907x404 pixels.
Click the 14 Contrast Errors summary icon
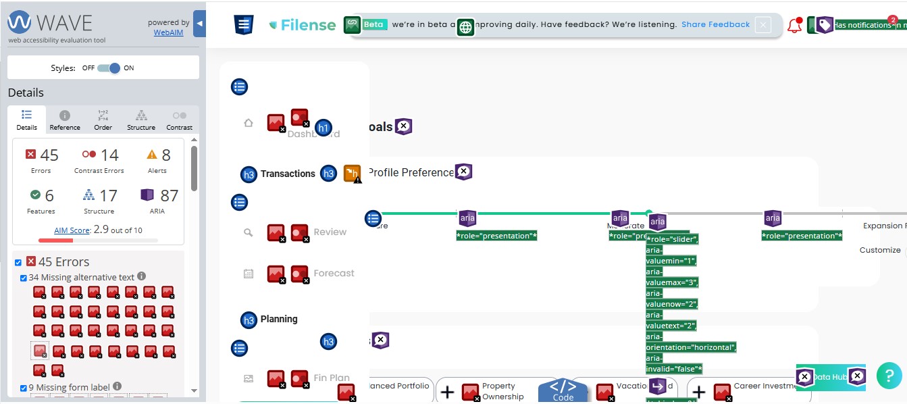(89, 154)
